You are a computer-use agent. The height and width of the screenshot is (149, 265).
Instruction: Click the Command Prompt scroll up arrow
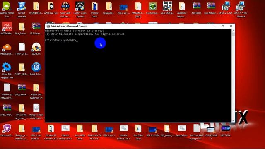click(233, 31)
